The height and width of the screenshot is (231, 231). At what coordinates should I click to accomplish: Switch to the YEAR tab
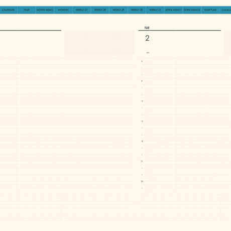(27, 10)
